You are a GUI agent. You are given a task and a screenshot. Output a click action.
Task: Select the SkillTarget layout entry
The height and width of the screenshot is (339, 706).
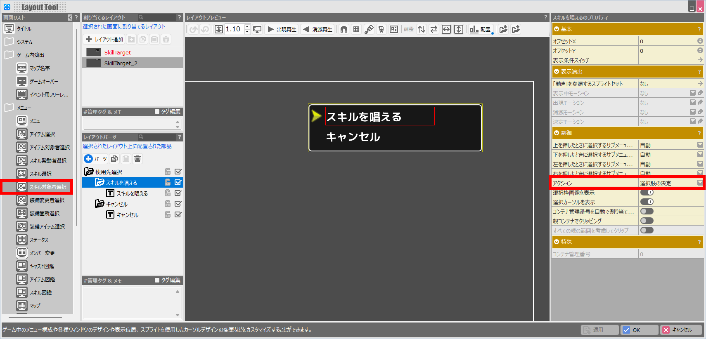pos(117,52)
